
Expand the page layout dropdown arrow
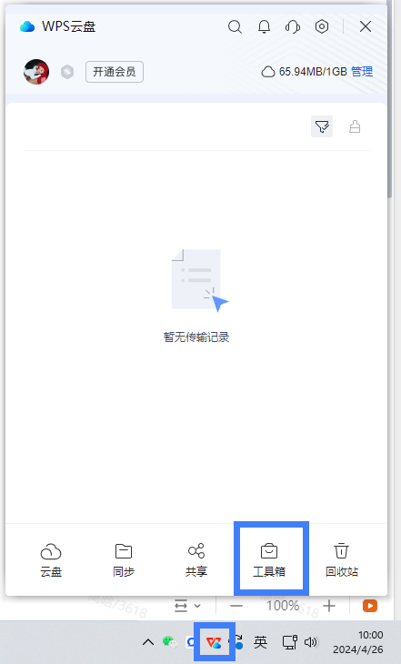pyautogui.click(x=197, y=606)
